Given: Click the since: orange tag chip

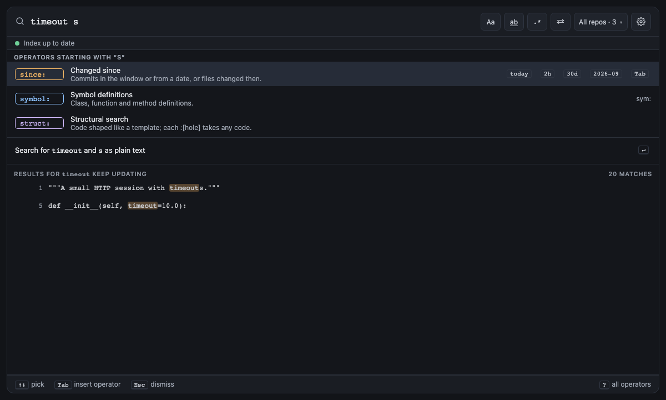Looking at the screenshot, I should click(x=39, y=74).
